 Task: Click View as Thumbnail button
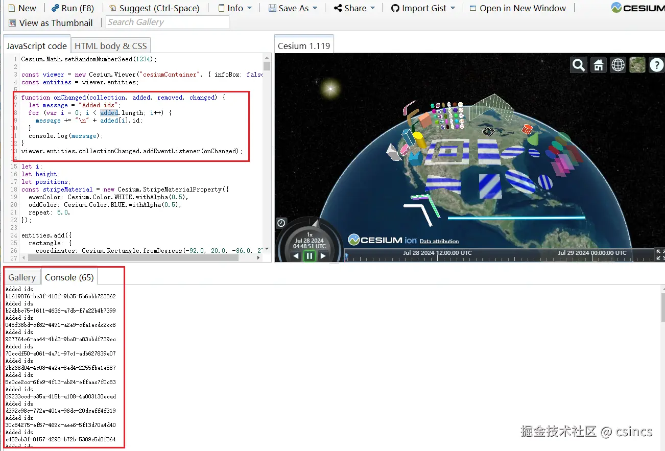[51, 23]
